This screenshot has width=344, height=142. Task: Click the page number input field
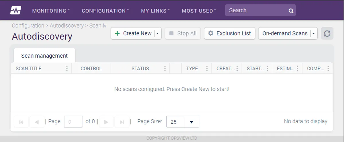(73, 122)
